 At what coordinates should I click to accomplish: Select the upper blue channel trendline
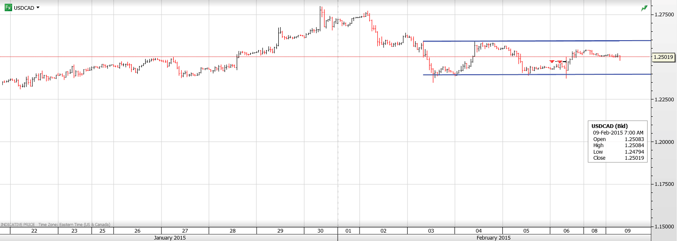point(537,41)
